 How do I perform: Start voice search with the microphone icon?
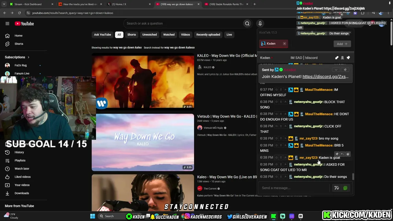(x=260, y=23)
